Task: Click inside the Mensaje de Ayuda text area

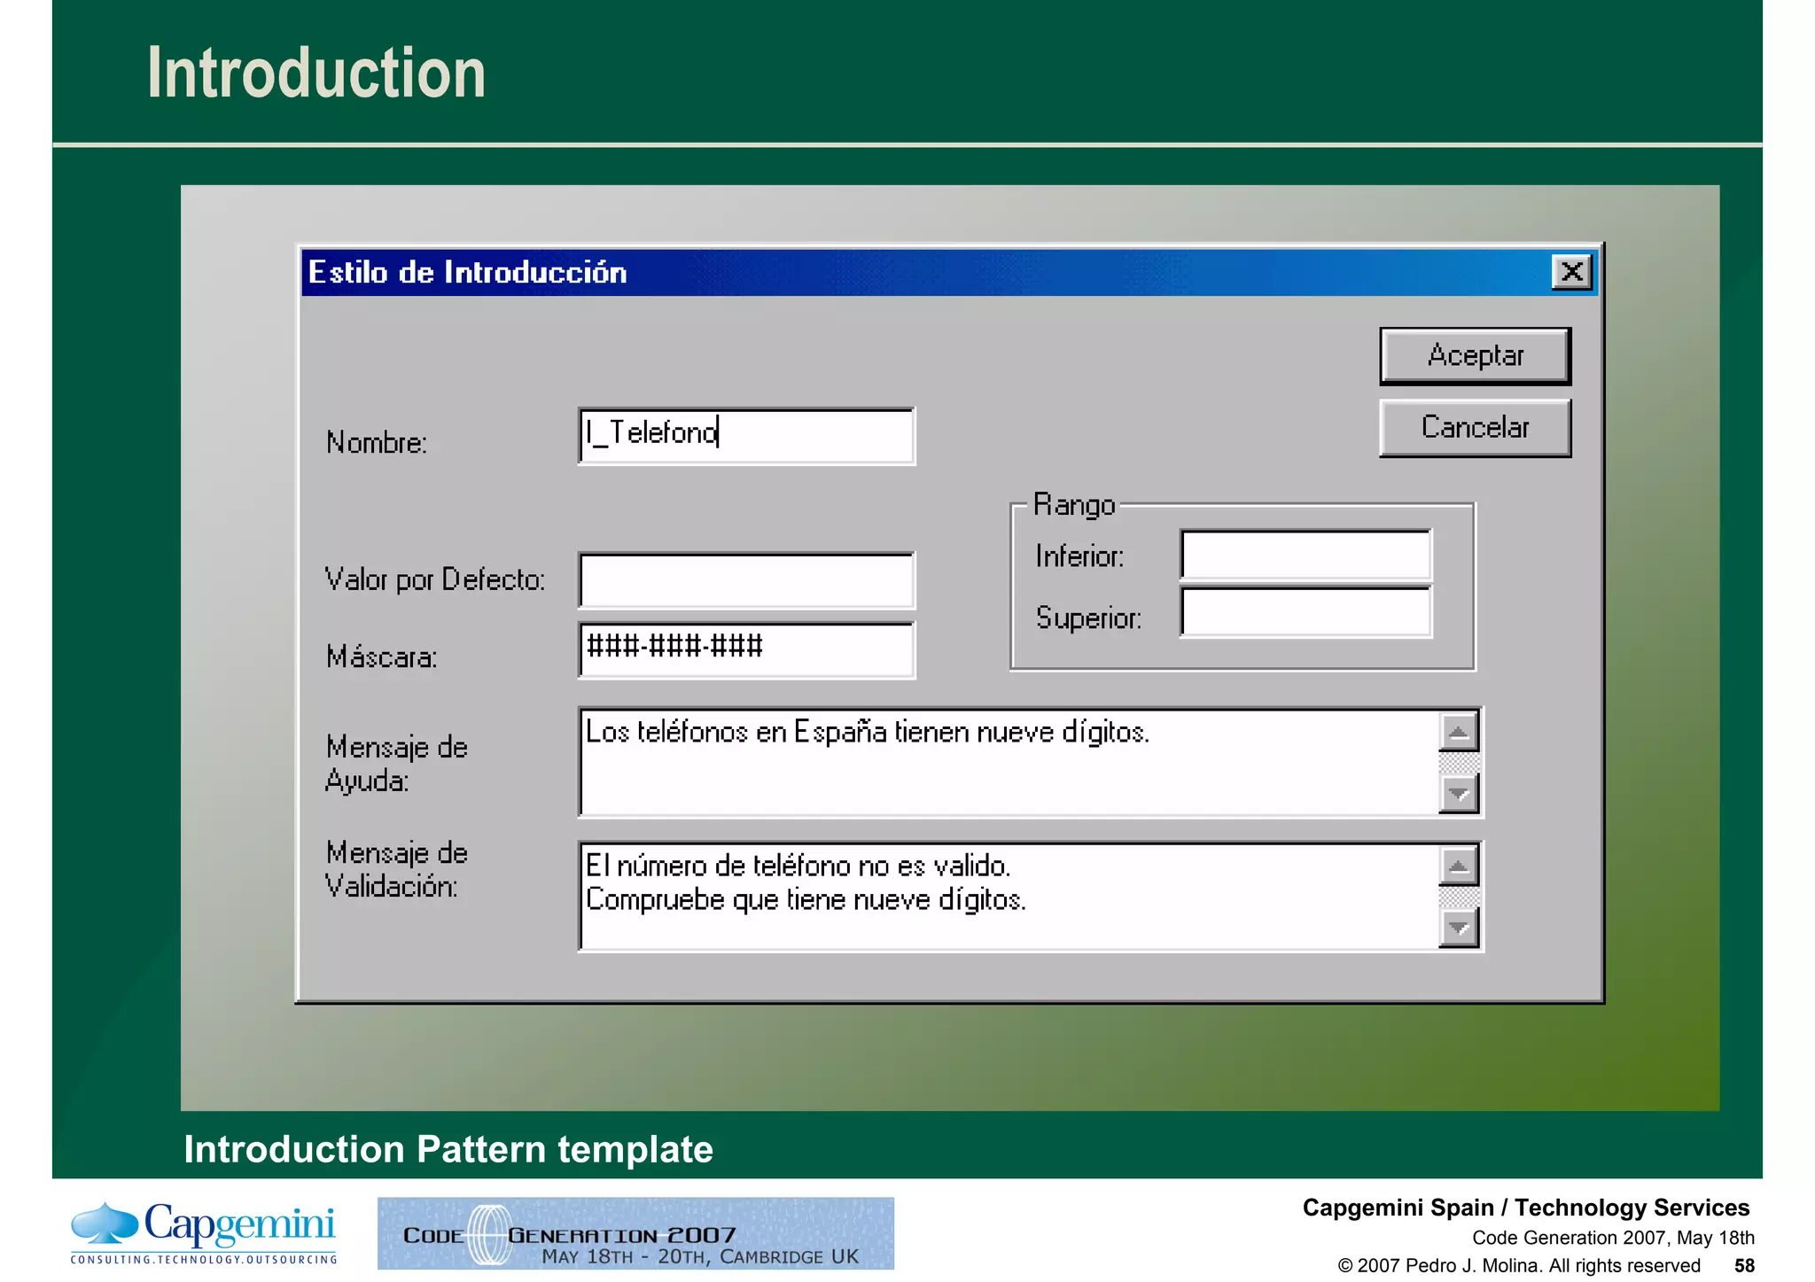Action: (1009, 762)
